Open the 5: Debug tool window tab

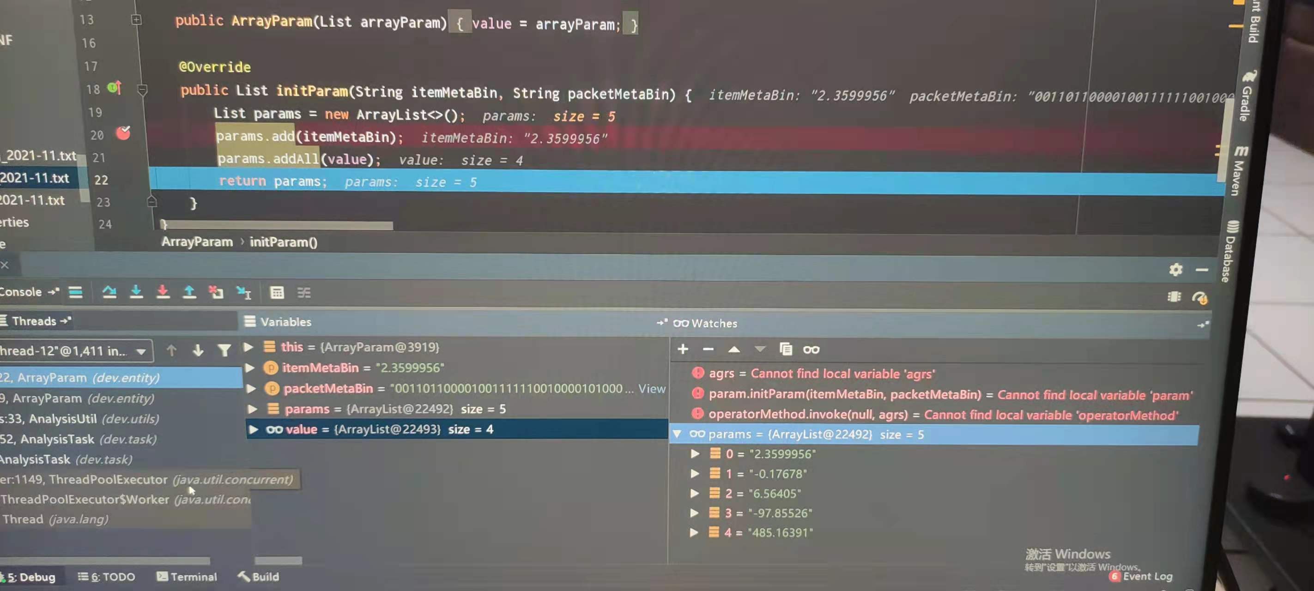[x=30, y=577]
